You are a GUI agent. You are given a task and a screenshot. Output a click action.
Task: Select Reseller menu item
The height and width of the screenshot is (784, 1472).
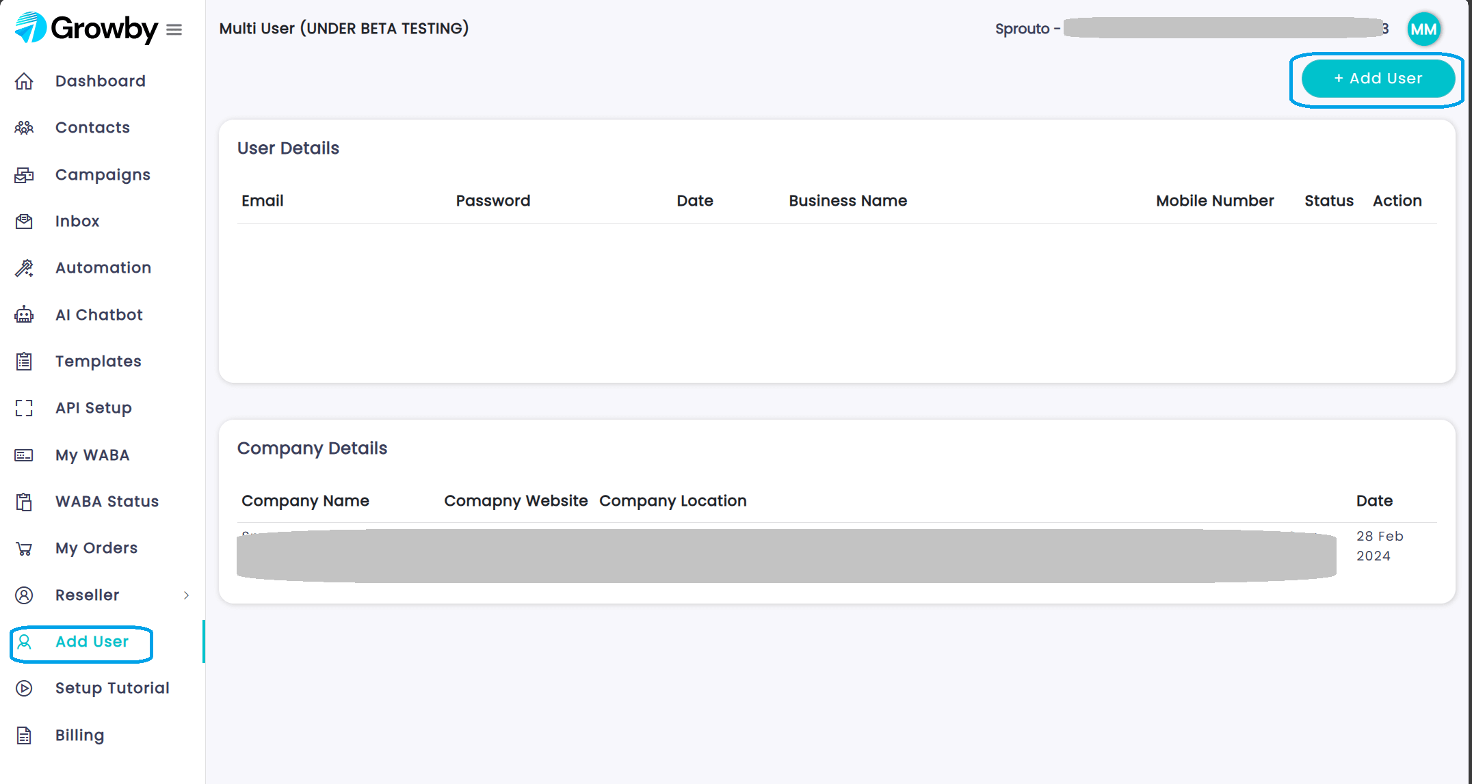coord(88,595)
